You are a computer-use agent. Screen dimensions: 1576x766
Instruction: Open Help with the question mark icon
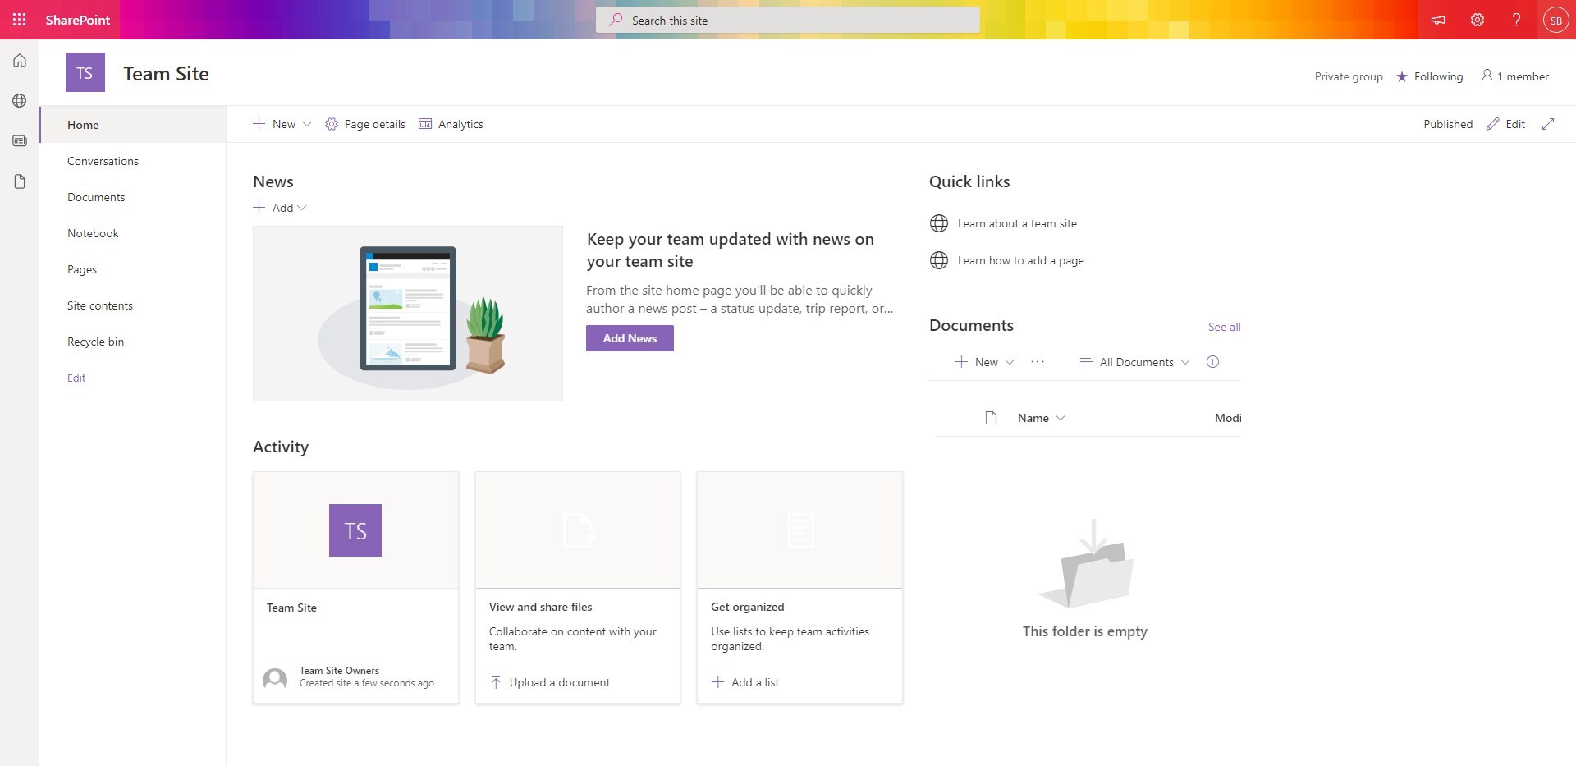[1516, 19]
